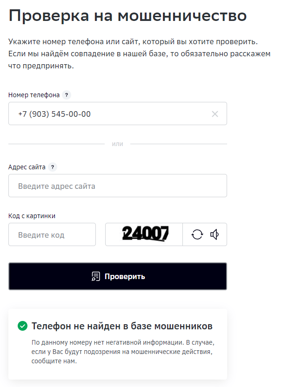Click the X icon at the phone field's right edge

click(x=215, y=113)
